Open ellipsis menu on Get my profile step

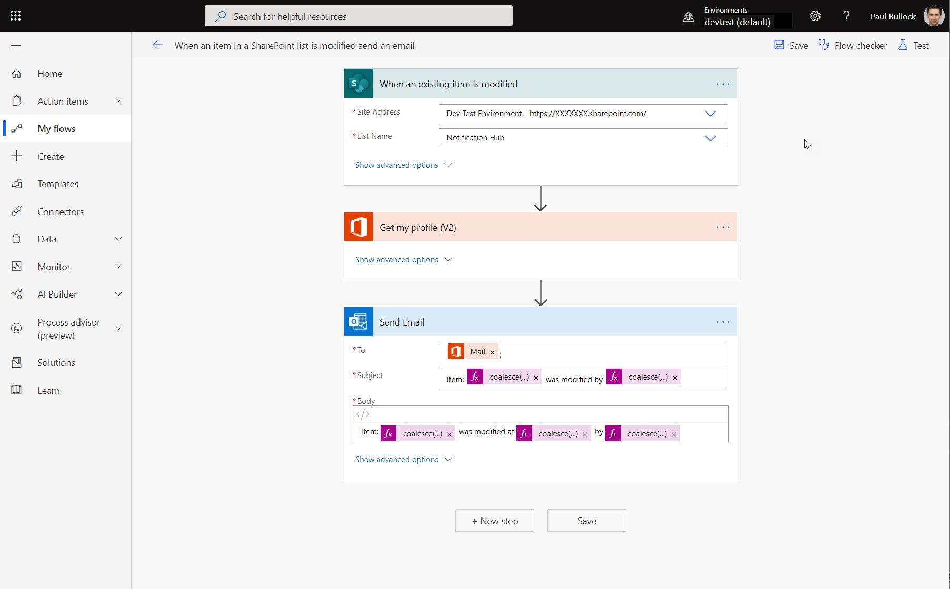point(723,227)
